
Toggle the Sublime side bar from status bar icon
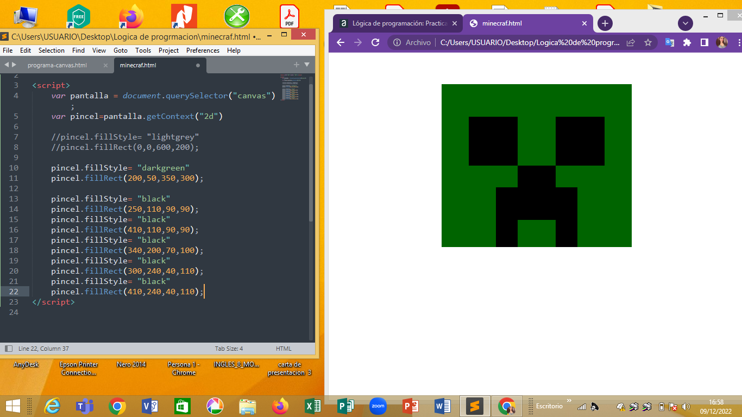[9, 349]
